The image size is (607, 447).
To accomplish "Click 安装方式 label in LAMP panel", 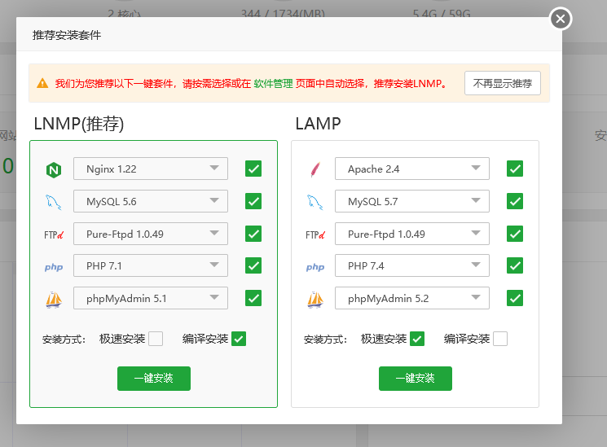I will coord(325,340).
